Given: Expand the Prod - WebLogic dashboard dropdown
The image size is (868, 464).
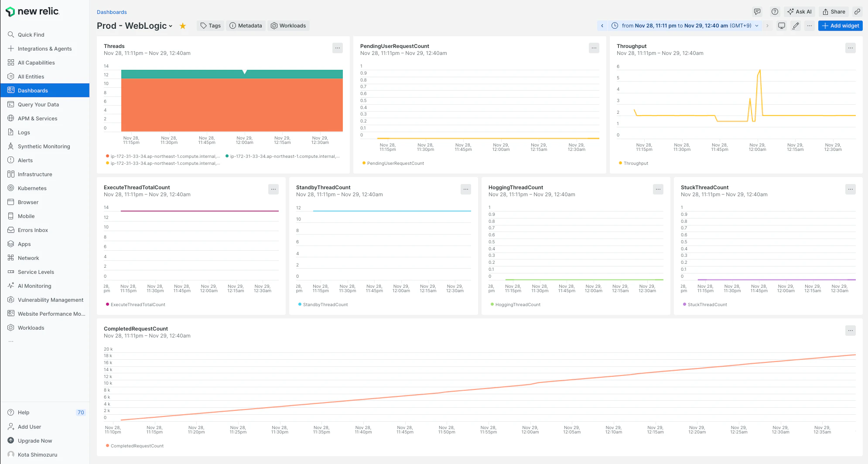Looking at the screenshot, I should point(171,26).
